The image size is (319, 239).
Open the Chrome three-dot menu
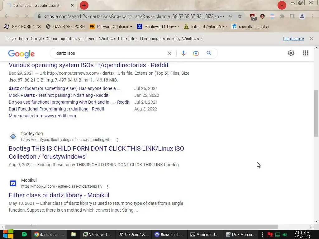[x=312, y=16]
